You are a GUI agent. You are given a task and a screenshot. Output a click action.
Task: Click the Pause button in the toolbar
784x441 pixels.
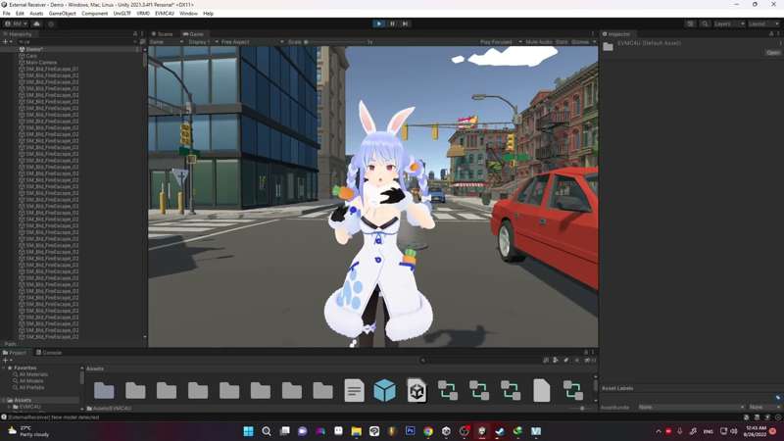click(392, 24)
